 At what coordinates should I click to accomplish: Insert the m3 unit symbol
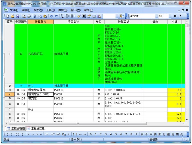coord(58,134)
